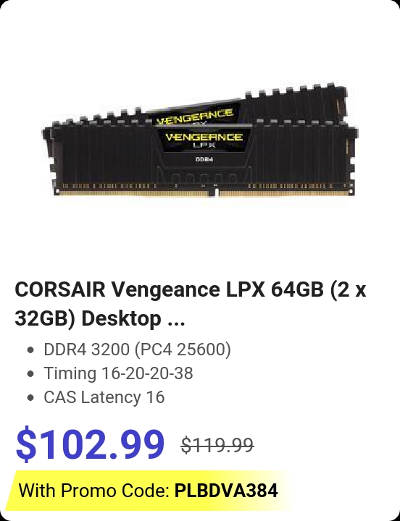Expand the truncated title at the ellipsis
Screen dimensions: 400x521
176,319
